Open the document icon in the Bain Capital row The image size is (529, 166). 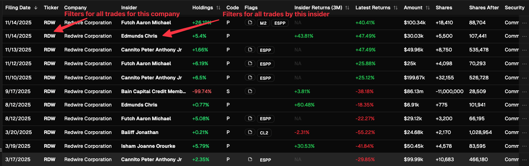(x=250, y=91)
